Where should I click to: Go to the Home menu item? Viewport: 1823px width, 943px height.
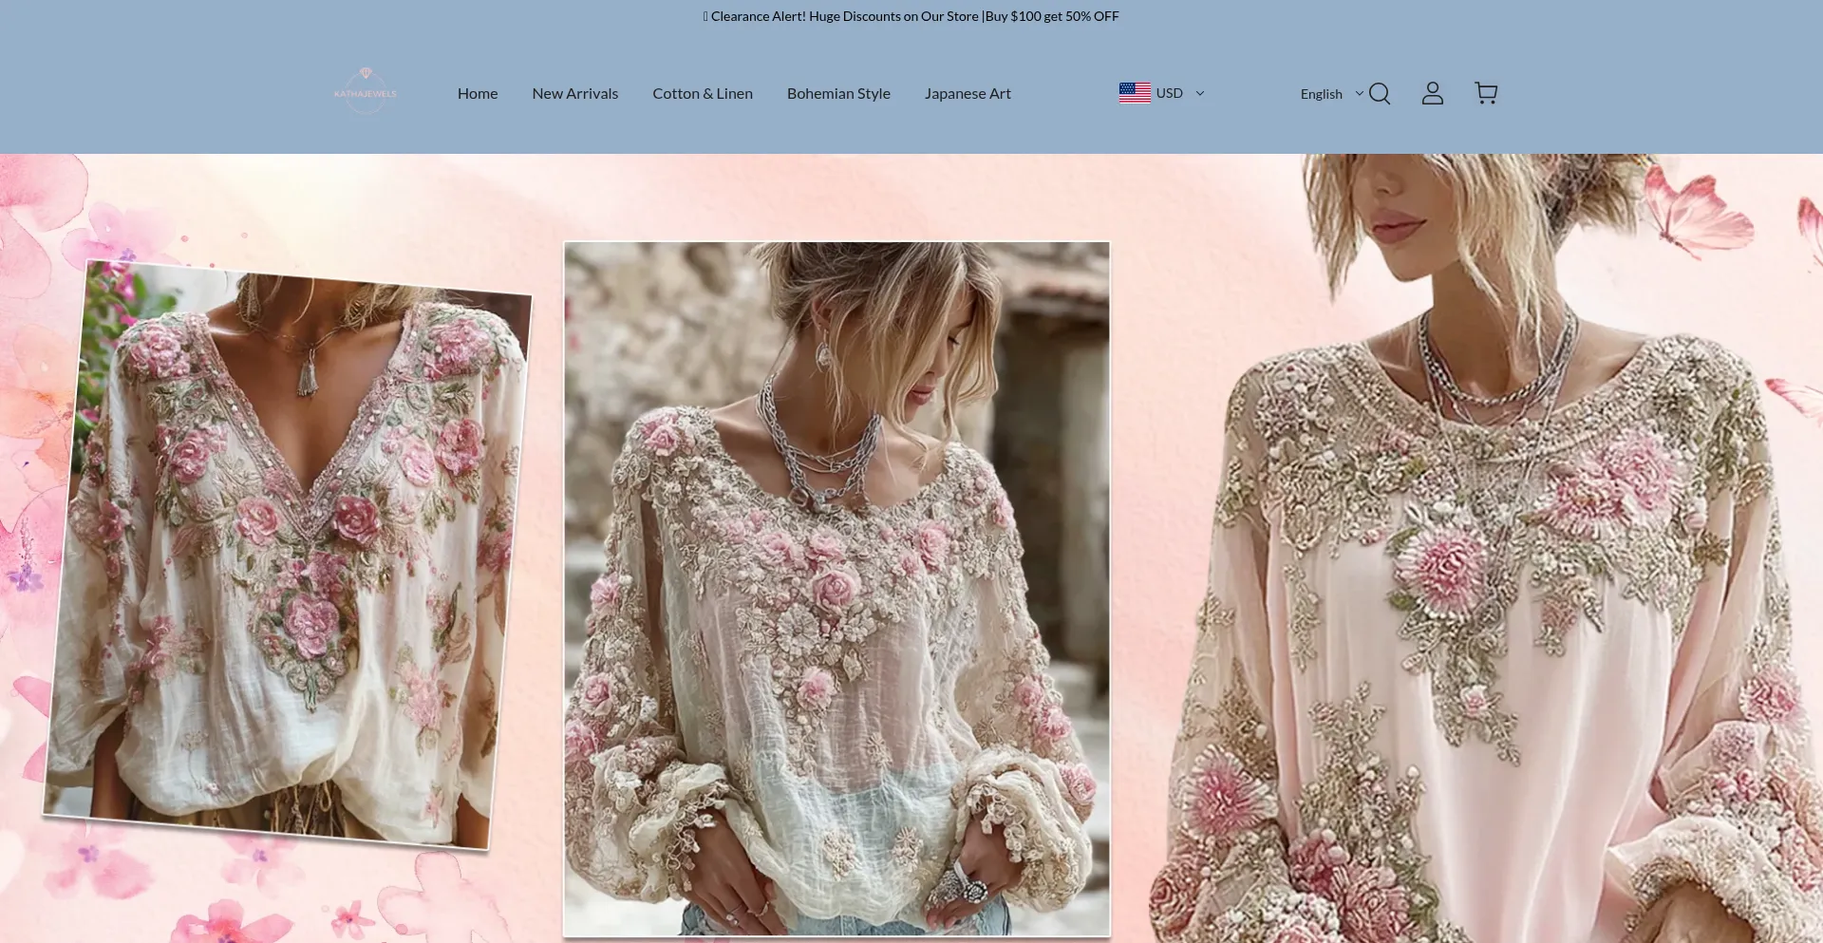click(x=478, y=93)
